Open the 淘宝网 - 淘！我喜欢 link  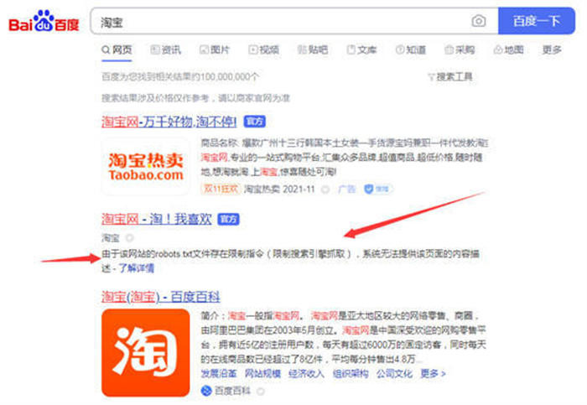[x=157, y=219]
